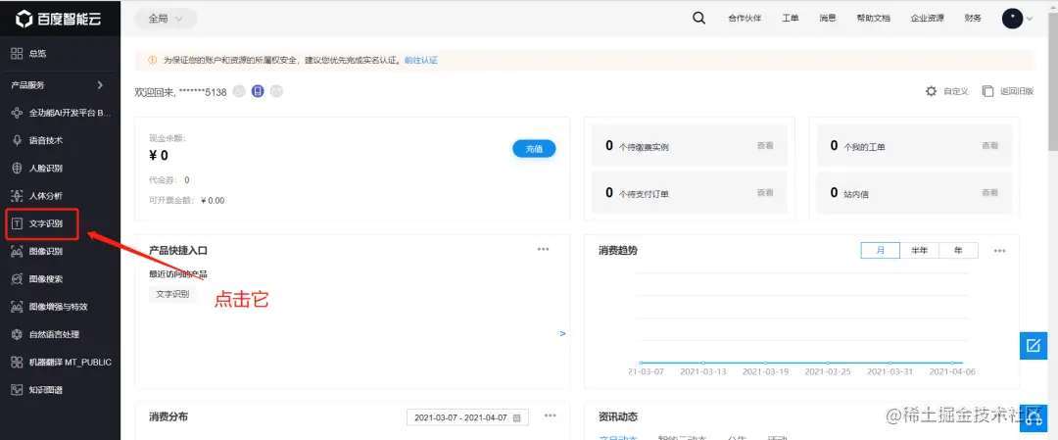Open 工单 in top navigation
The image size is (1058, 440).
pos(791,19)
